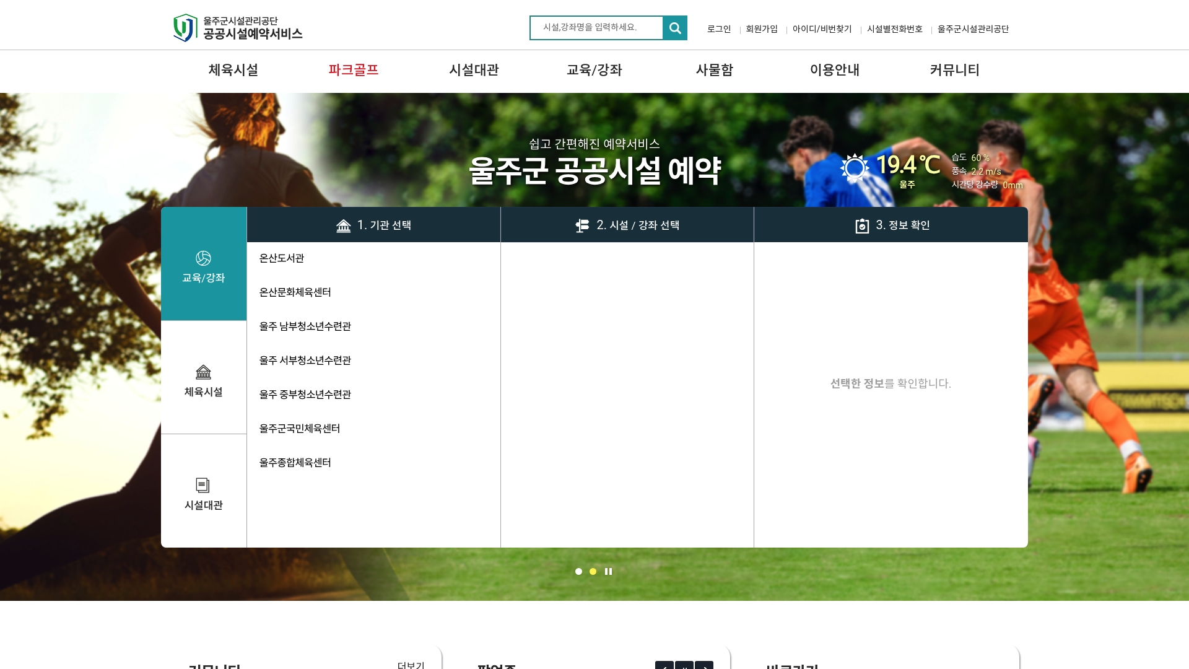
Task: Click the facility search input field
Action: [596, 28]
